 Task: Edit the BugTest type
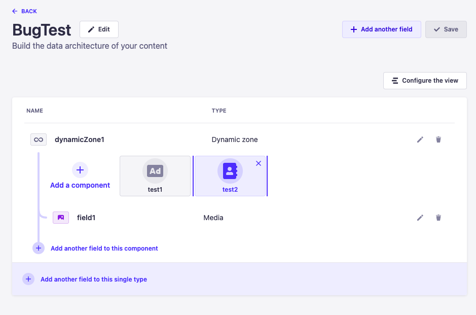point(99,29)
